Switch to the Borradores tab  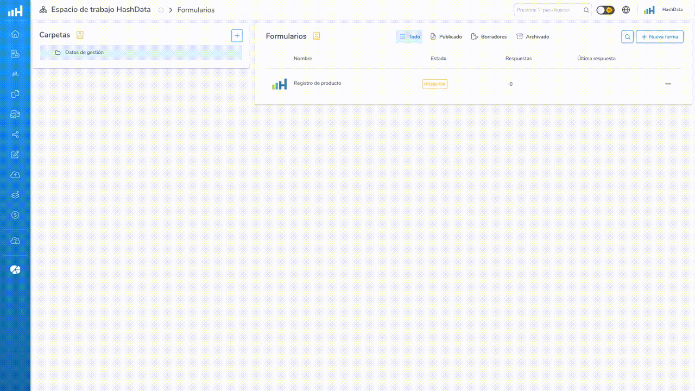(x=489, y=37)
